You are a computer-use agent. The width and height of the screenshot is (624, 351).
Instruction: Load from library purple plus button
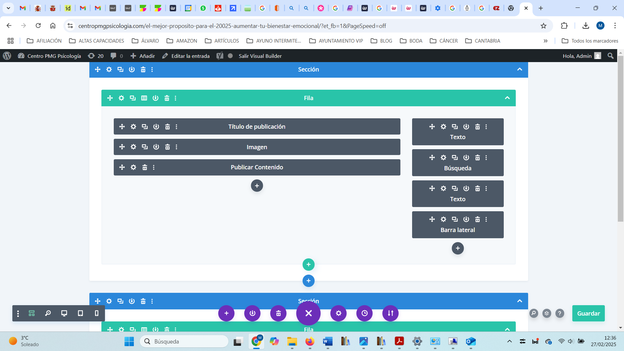[x=226, y=313]
